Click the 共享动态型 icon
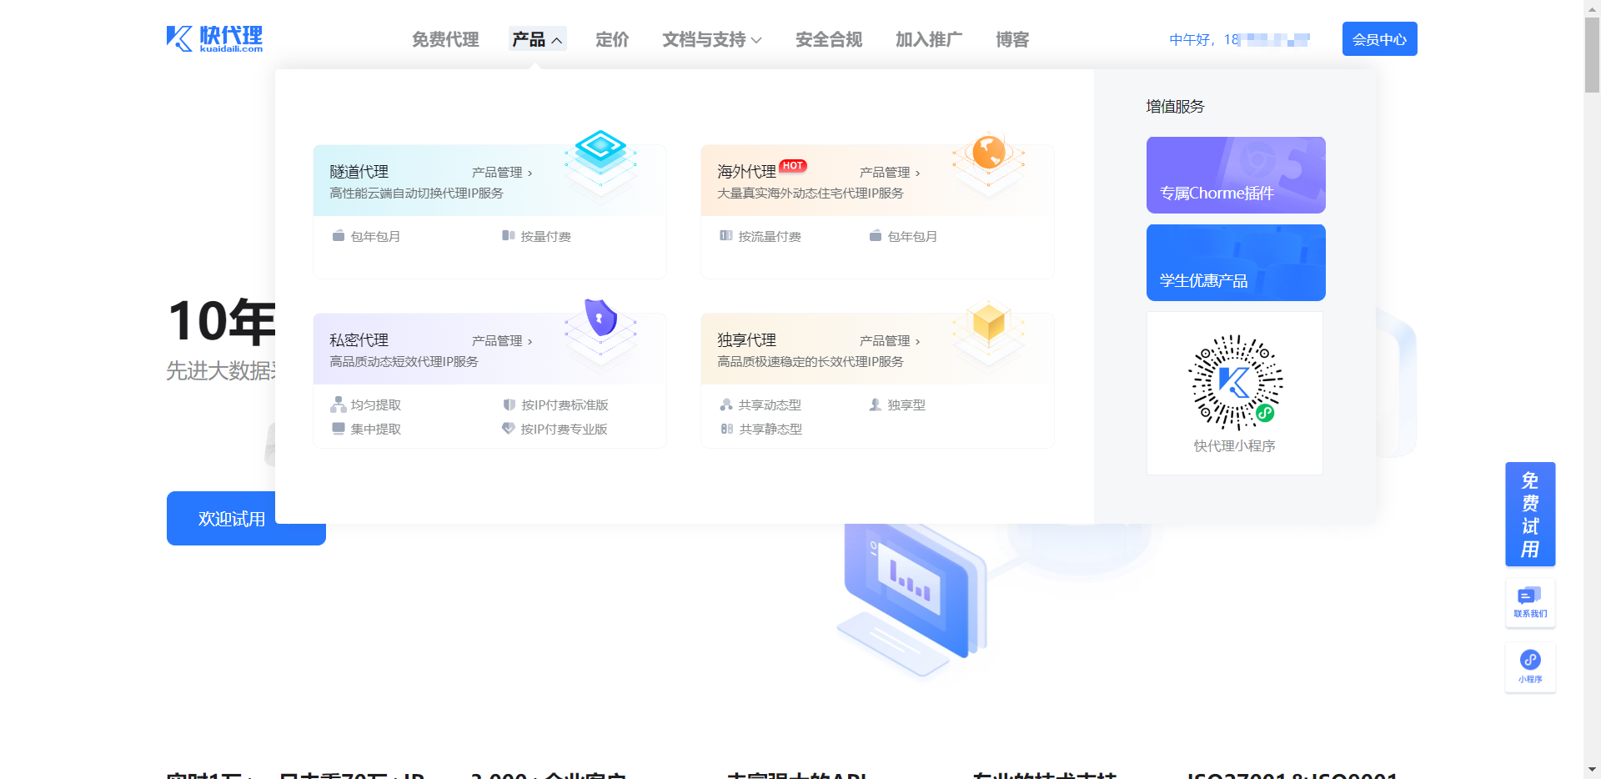The width and height of the screenshot is (1601, 779). click(726, 405)
